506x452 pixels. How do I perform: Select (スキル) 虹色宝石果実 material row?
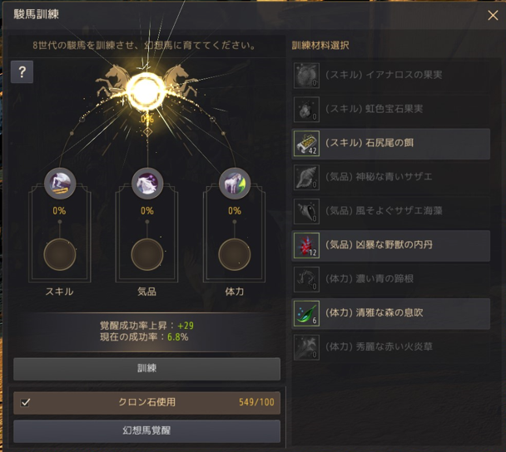point(391,110)
